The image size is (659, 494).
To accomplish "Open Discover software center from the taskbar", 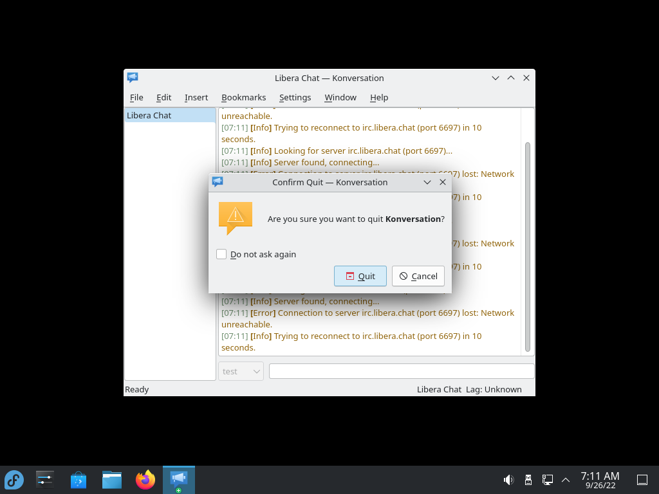I will click(x=79, y=480).
